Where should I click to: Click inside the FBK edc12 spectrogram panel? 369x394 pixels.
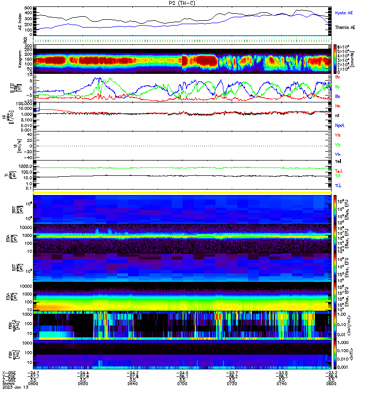[182, 326]
